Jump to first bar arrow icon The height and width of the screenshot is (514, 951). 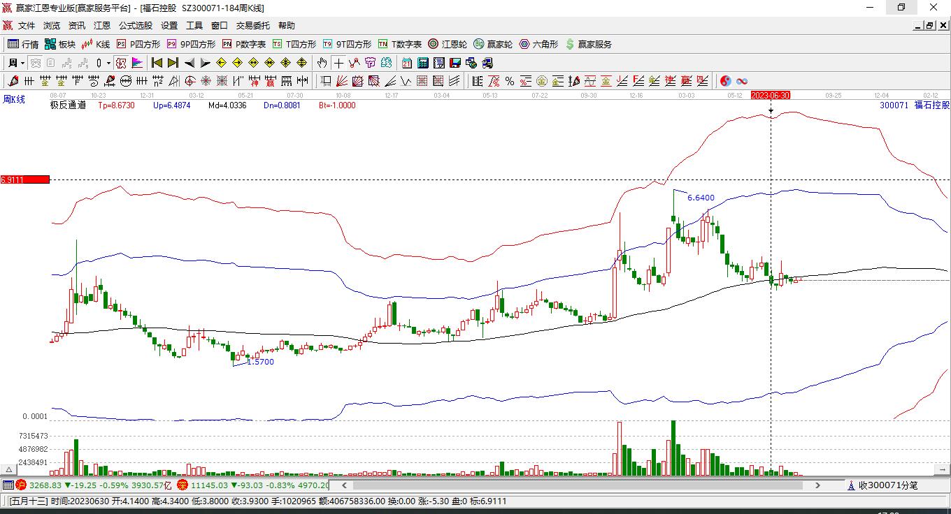[x=157, y=63]
